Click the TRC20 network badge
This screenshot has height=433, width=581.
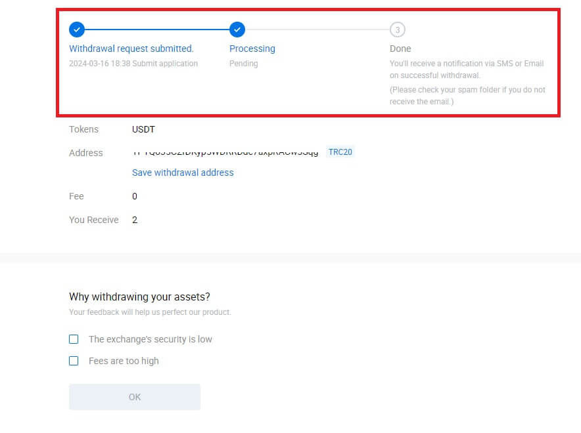pos(340,152)
